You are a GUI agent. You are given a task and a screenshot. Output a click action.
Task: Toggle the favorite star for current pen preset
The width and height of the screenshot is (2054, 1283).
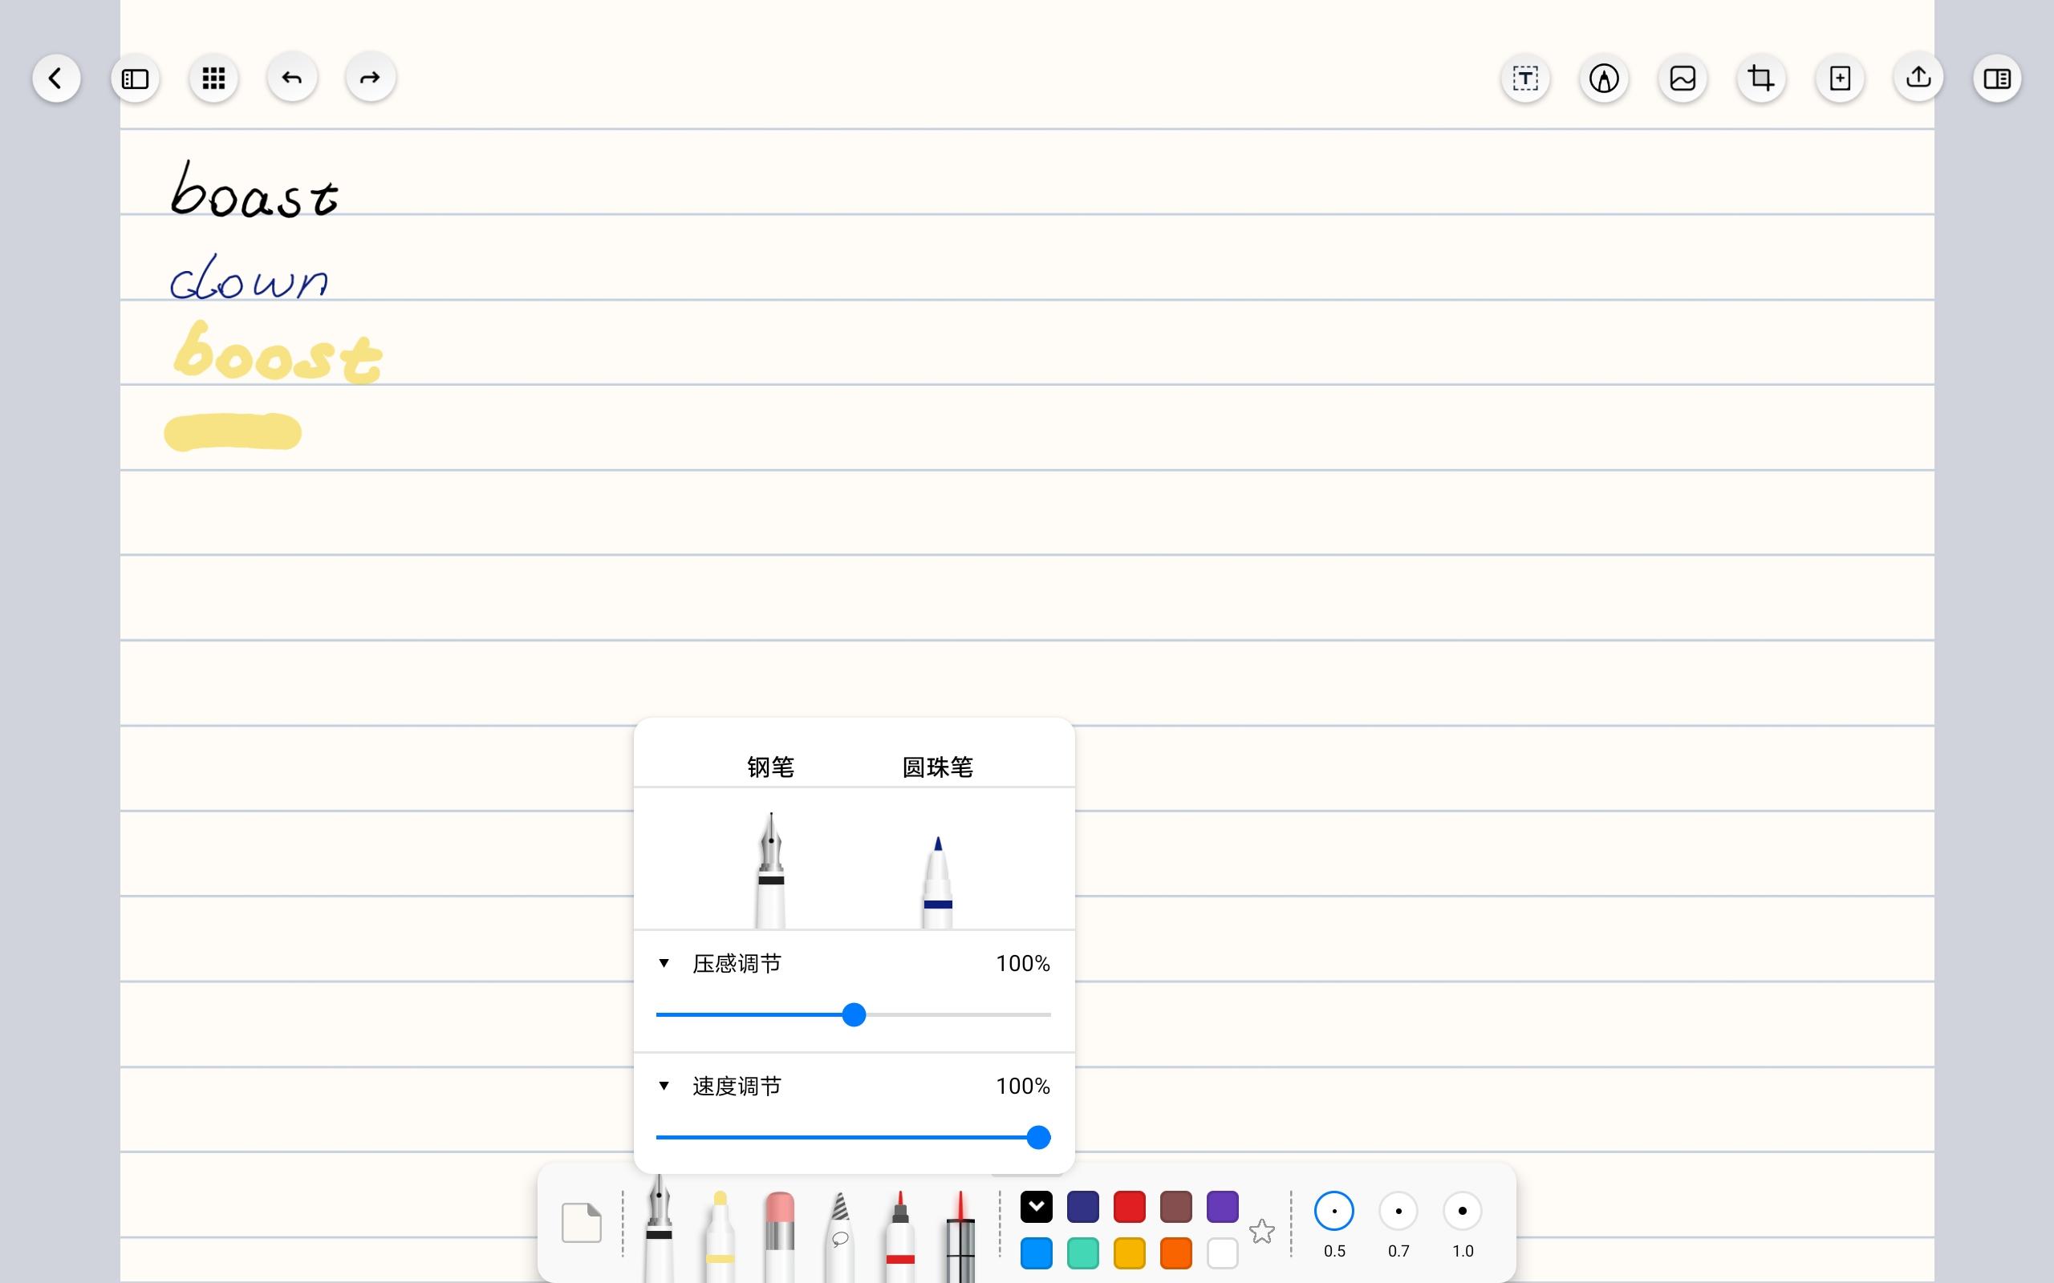1262,1228
